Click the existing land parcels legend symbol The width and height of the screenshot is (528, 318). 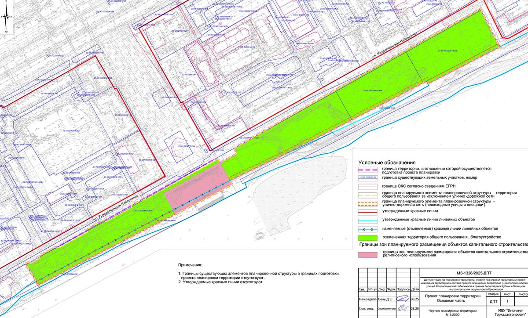pyautogui.click(x=368, y=177)
